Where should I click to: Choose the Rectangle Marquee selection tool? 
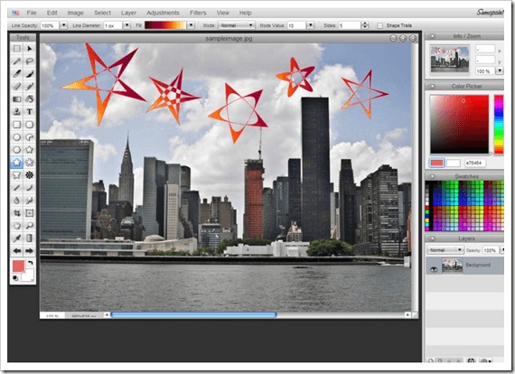[x=17, y=49]
